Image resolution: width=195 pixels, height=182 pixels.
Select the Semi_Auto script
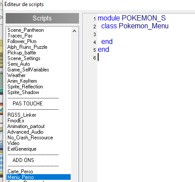pyautogui.click(x=19, y=64)
